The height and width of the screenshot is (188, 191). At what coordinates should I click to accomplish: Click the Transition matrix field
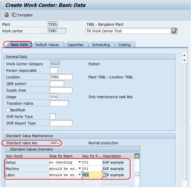point(59,103)
